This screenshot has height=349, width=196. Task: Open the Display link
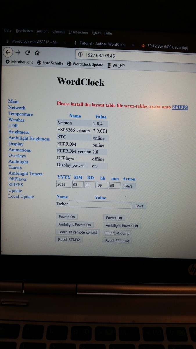click(x=16, y=144)
